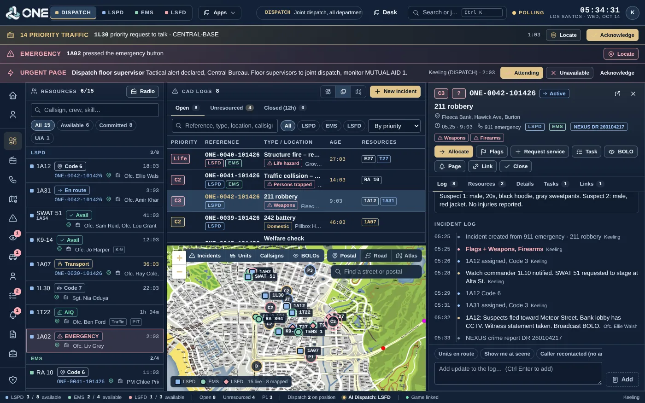This screenshot has width=645, height=403.
Task: Open user avatar K menu
Action: [633, 13]
